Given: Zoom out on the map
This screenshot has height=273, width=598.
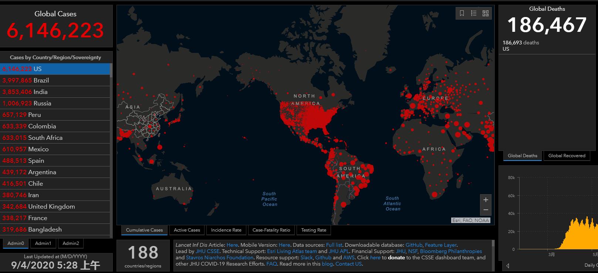Looking at the screenshot, I should pos(486,210).
